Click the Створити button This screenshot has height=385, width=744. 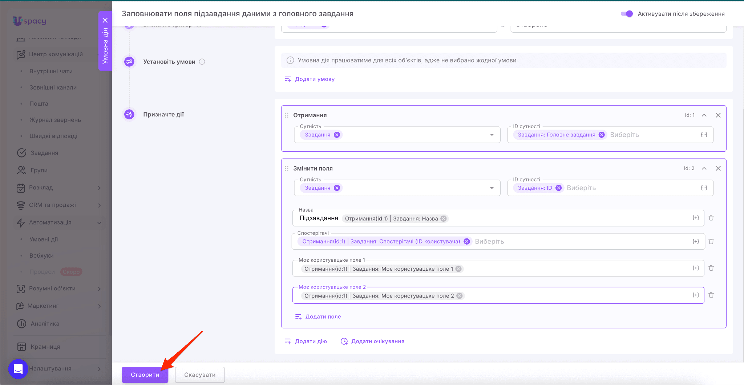click(145, 375)
